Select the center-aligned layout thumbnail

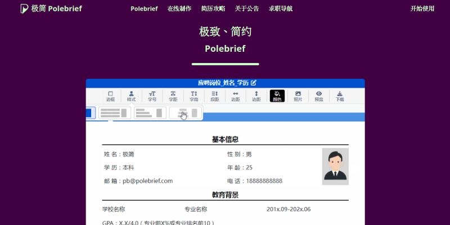click(x=186, y=113)
